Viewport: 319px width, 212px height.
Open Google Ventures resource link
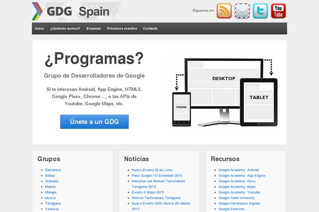231,209
